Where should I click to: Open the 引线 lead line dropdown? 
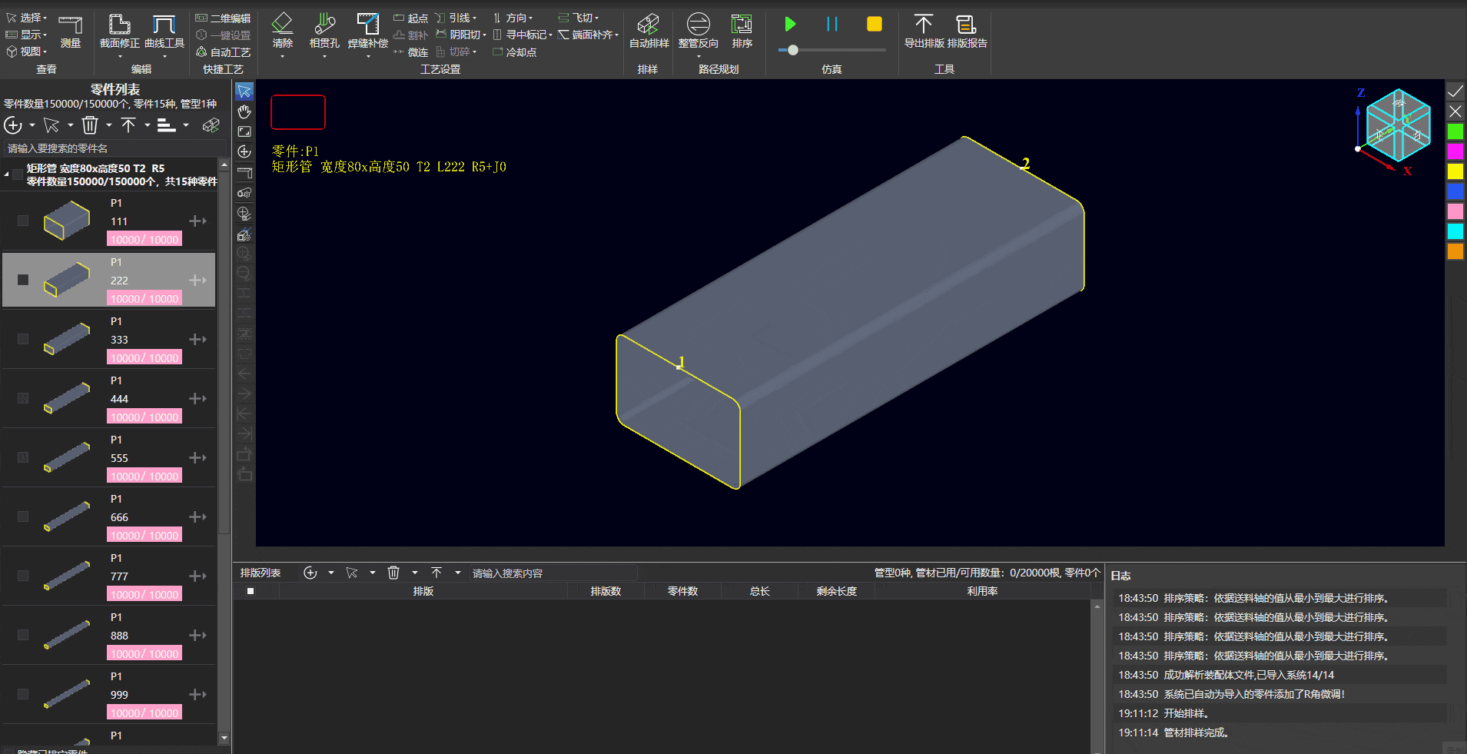click(x=456, y=18)
